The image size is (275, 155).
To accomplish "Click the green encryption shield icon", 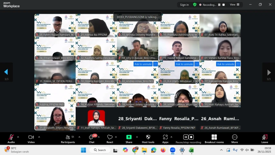I will (195, 5).
